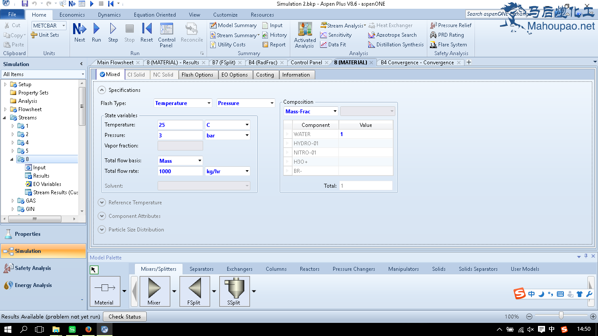Open the Report icon
The image size is (598, 336).
pos(274,45)
